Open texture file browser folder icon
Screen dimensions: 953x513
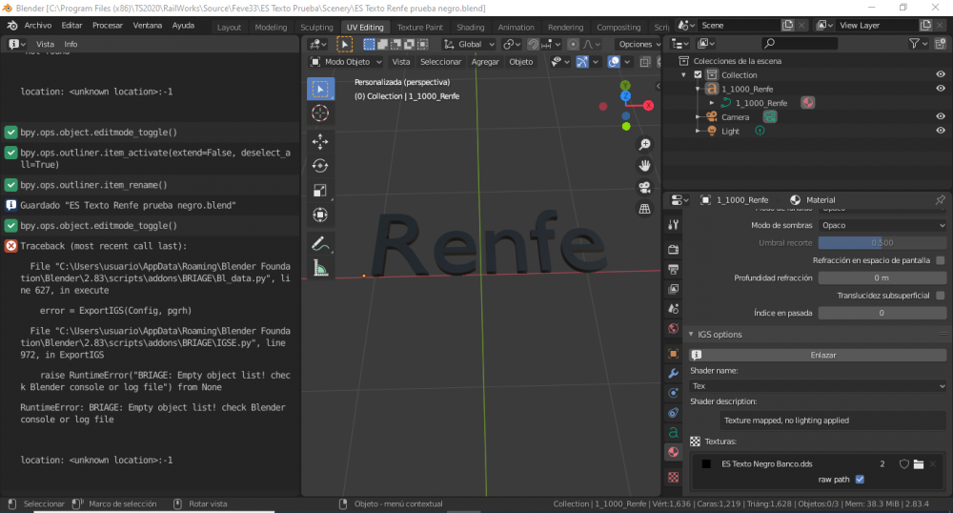click(919, 463)
